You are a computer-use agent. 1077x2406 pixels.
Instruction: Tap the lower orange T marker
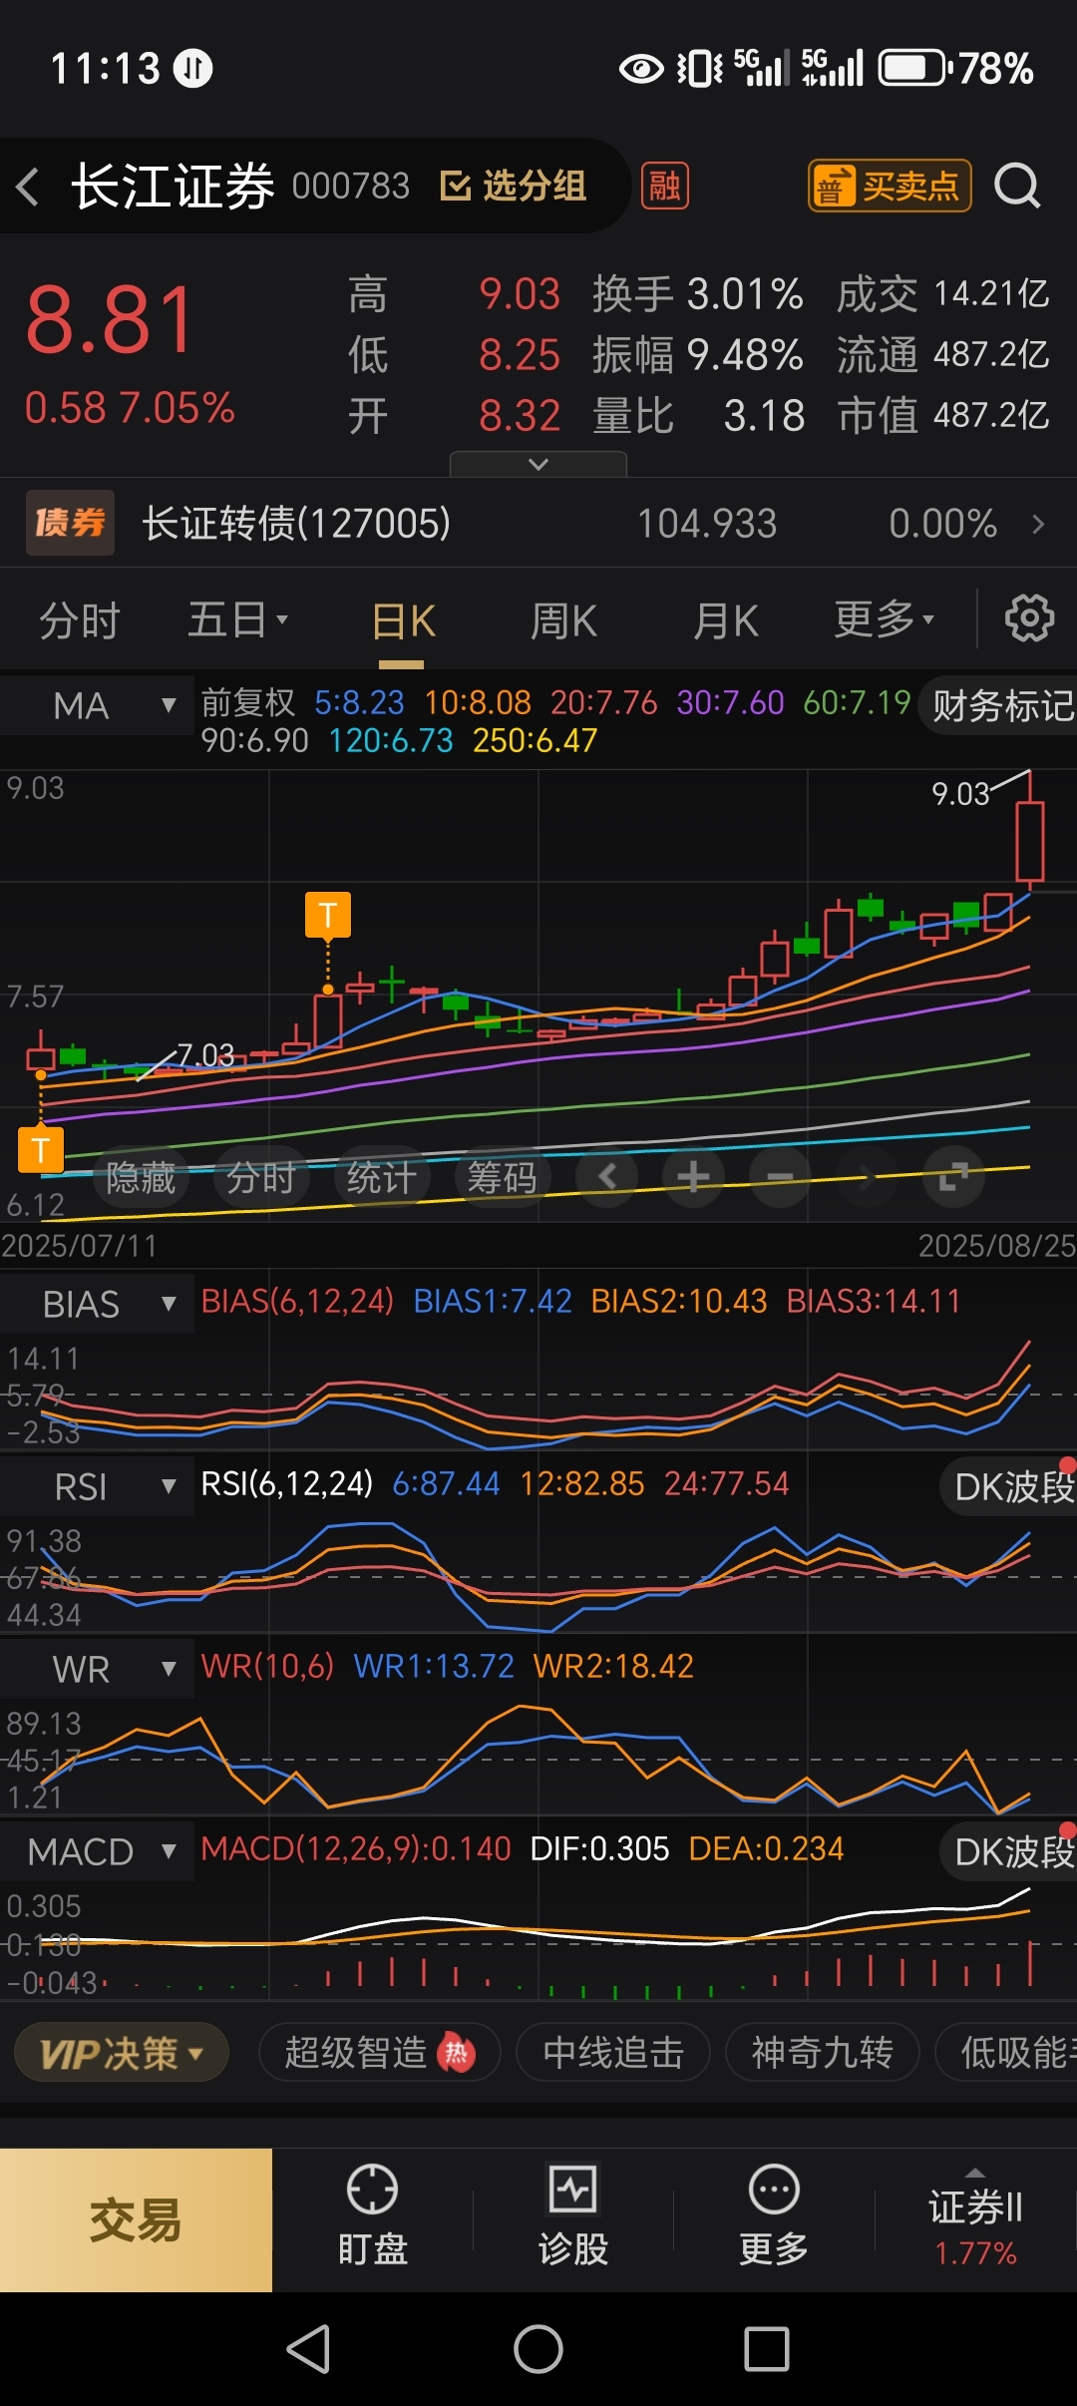[x=41, y=1150]
